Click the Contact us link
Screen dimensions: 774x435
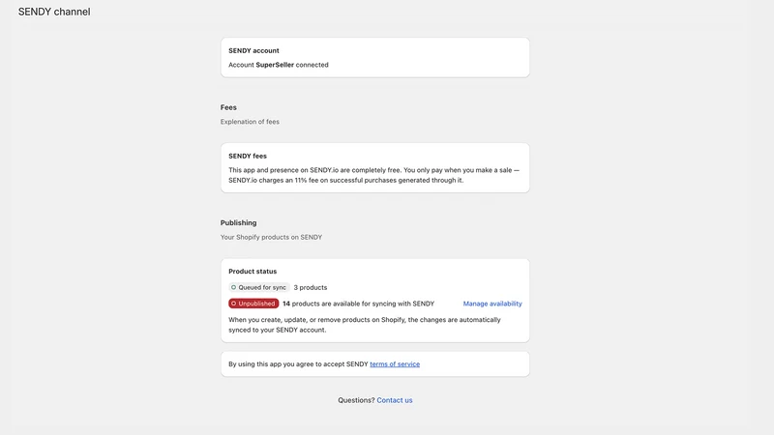[x=395, y=400]
